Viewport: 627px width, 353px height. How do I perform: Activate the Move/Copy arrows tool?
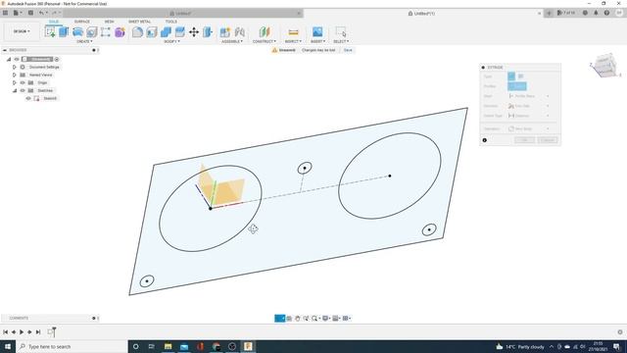[x=194, y=31]
